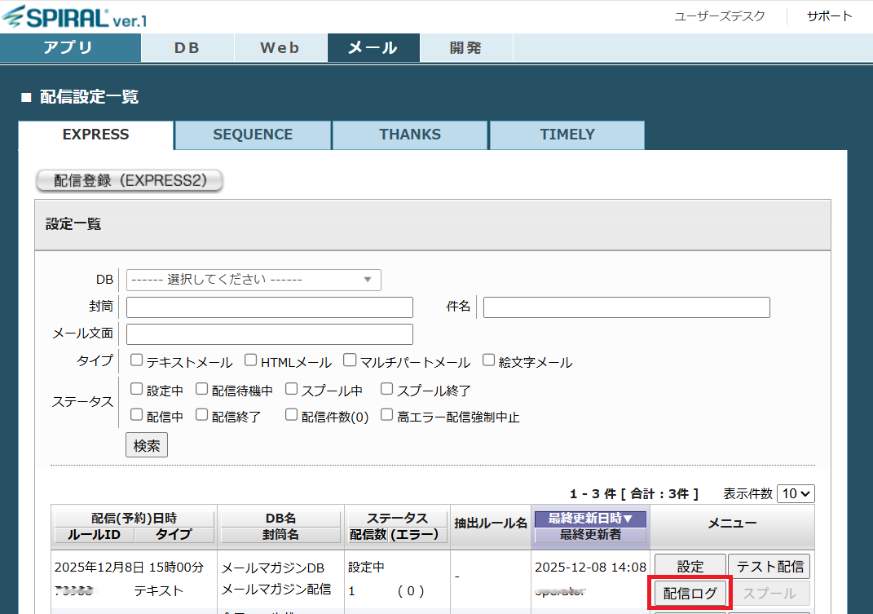Switch to the THANKS tab
The height and width of the screenshot is (614, 873).
pyautogui.click(x=410, y=135)
